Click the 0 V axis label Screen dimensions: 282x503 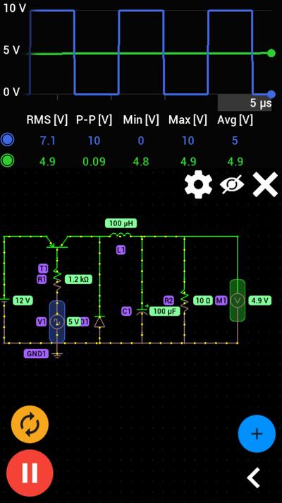12,92
